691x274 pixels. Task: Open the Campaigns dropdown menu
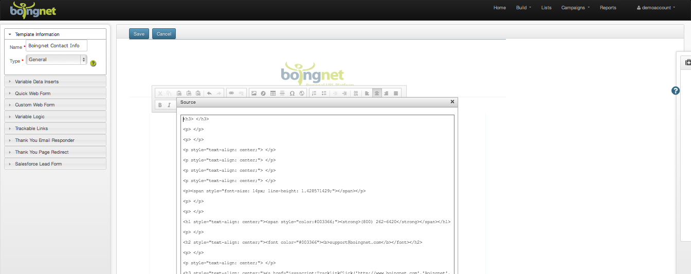pyautogui.click(x=575, y=8)
